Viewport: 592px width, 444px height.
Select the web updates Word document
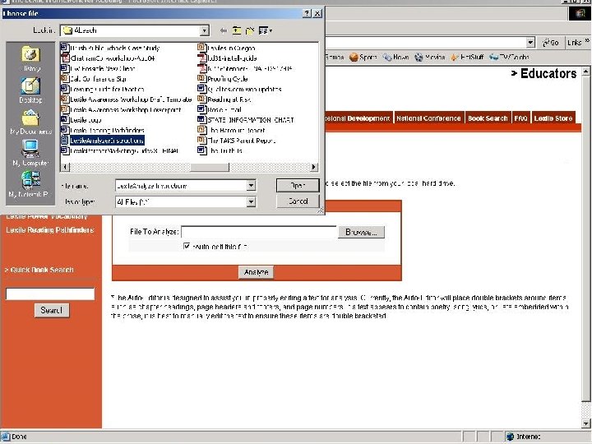point(240,89)
